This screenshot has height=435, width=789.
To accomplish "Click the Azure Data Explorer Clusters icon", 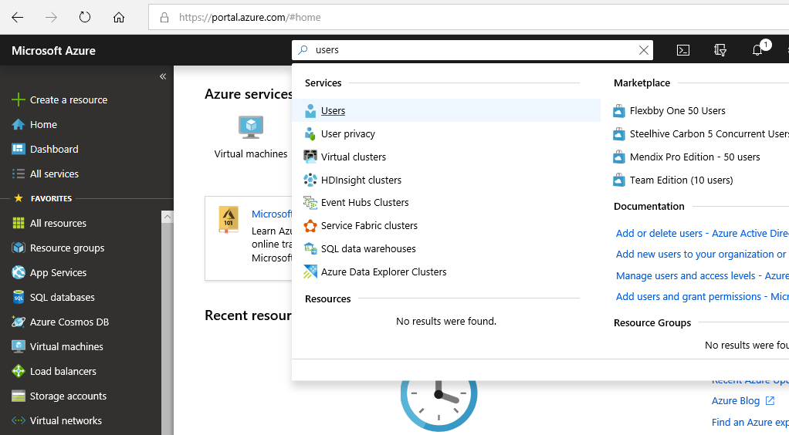I will coord(310,272).
